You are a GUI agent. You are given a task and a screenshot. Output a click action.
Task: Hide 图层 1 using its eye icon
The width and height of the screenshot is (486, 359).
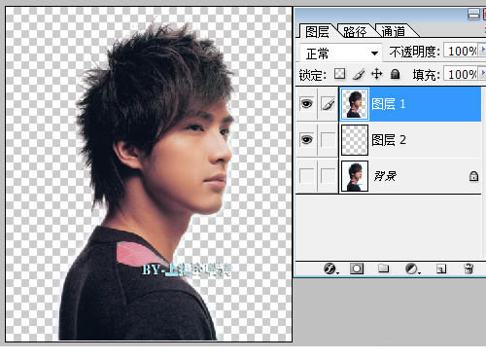[x=306, y=104]
